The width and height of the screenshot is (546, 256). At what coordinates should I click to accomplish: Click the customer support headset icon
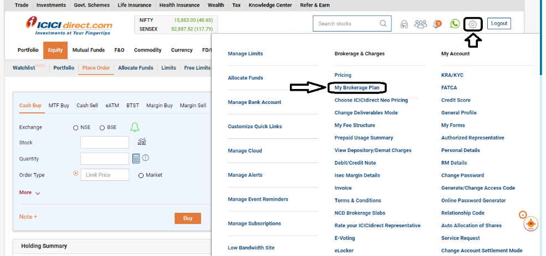pos(404,24)
